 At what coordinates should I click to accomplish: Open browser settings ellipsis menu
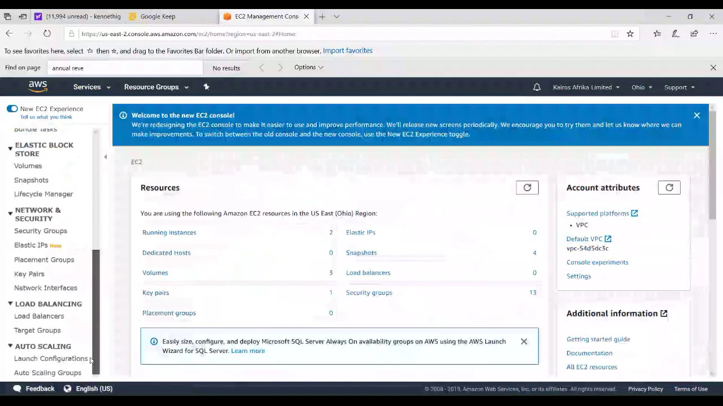tap(713, 34)
